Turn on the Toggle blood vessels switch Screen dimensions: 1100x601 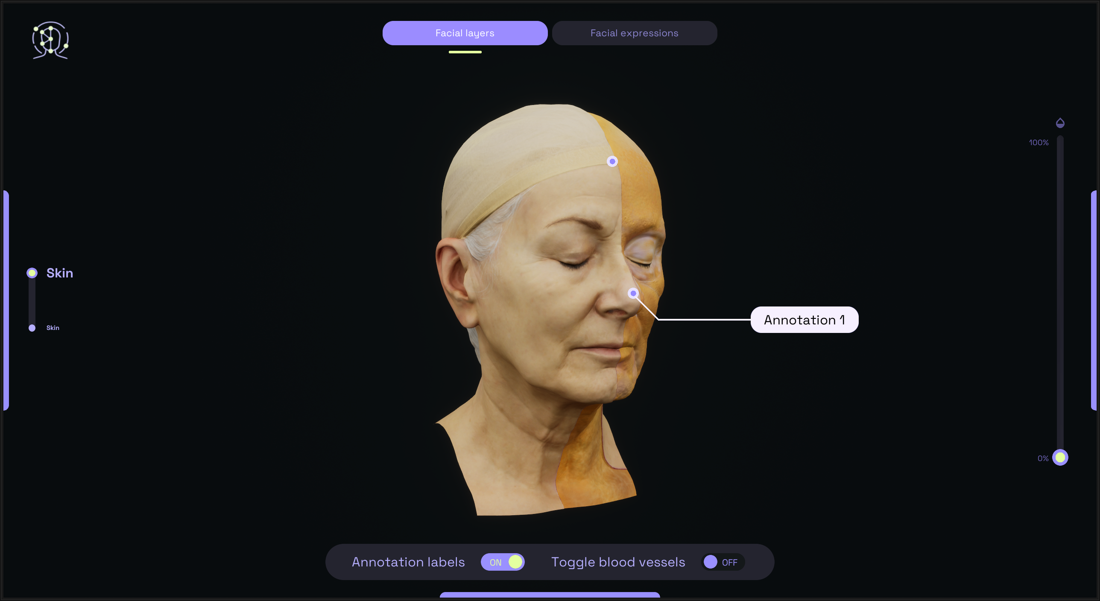pyautogui.click(x=723, y=562)
